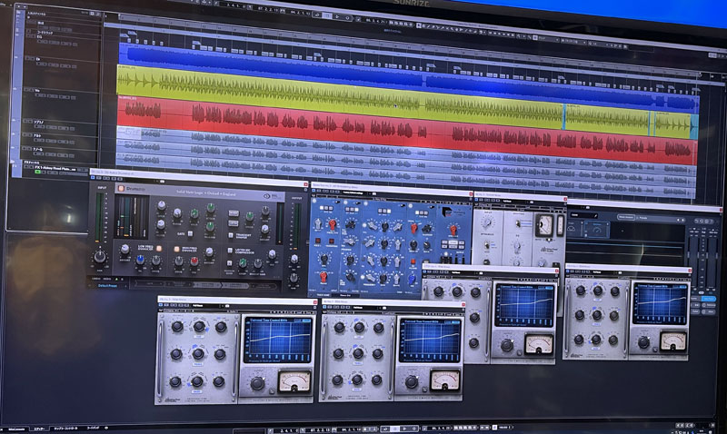This screenshot has height=434, width=727.
Task: Open the エディター tab in the lower zone
Action: (39, 429)
